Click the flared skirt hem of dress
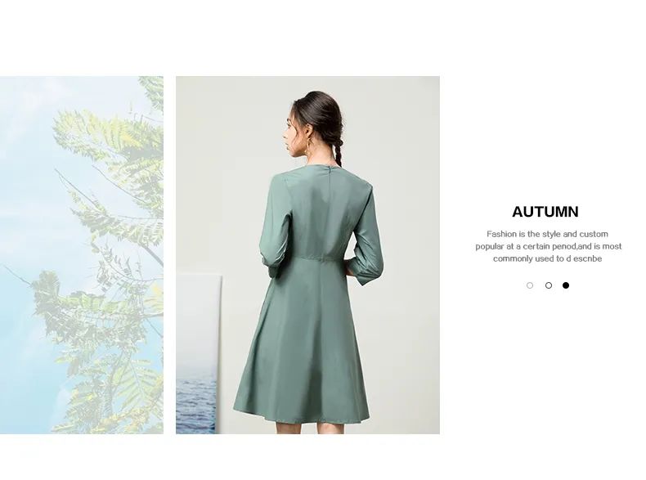 [x=302, y=414]
